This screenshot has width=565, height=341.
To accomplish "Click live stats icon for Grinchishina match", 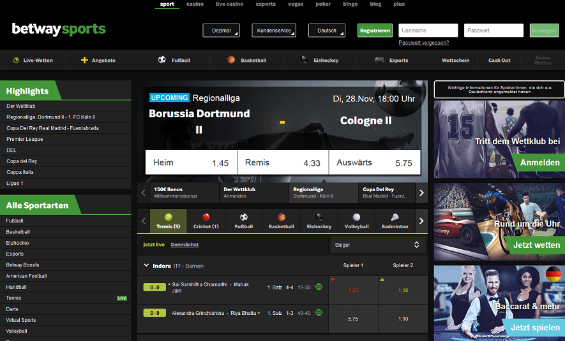I will pos(319,312).
